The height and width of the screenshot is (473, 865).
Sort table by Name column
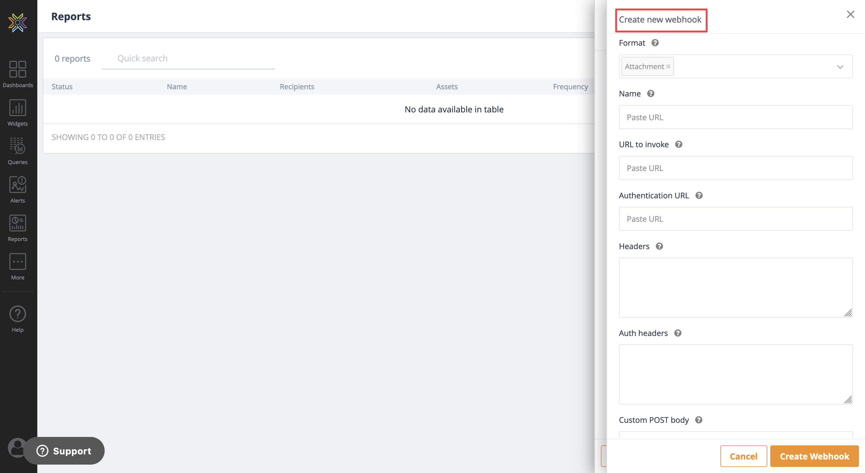coord(177,87)
